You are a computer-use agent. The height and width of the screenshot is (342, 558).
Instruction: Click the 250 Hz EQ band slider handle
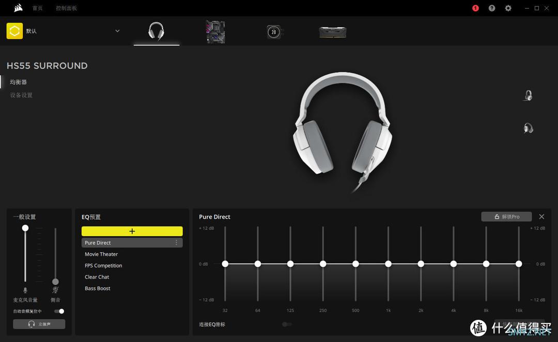click(x=323, y=264)
